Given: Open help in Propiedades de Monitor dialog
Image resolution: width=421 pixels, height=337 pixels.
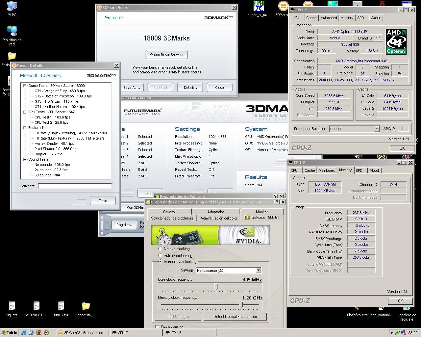Looking at the screenshot, I should coord(277,202).
